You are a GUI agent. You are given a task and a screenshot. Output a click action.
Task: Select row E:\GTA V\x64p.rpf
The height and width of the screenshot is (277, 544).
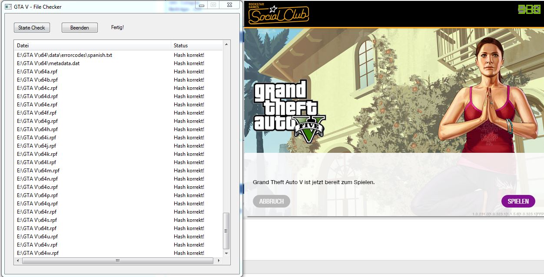(118, 195)
